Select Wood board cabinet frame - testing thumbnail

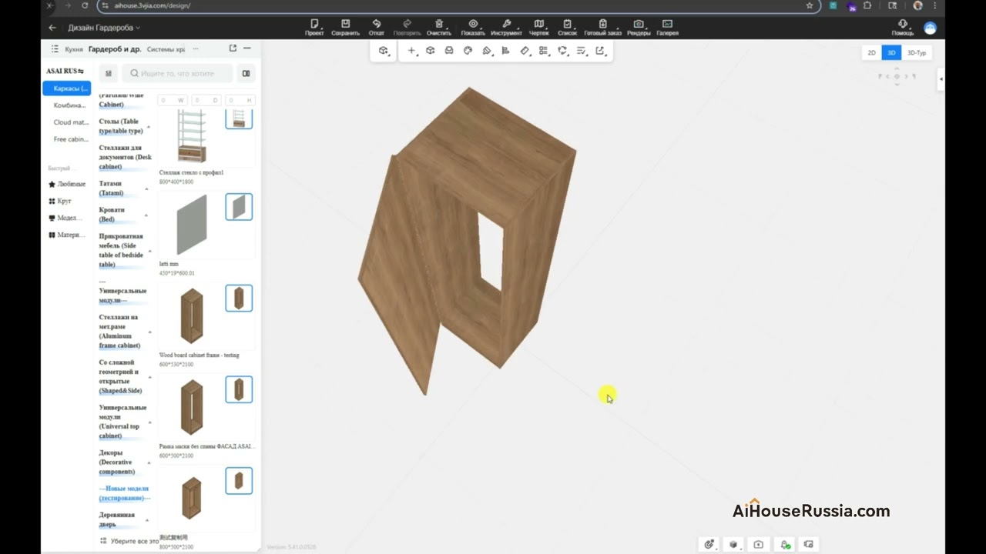coord(193,315)
